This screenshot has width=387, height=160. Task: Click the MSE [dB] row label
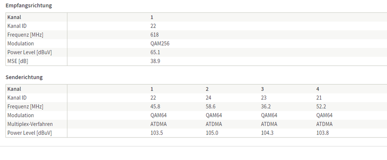18,61
